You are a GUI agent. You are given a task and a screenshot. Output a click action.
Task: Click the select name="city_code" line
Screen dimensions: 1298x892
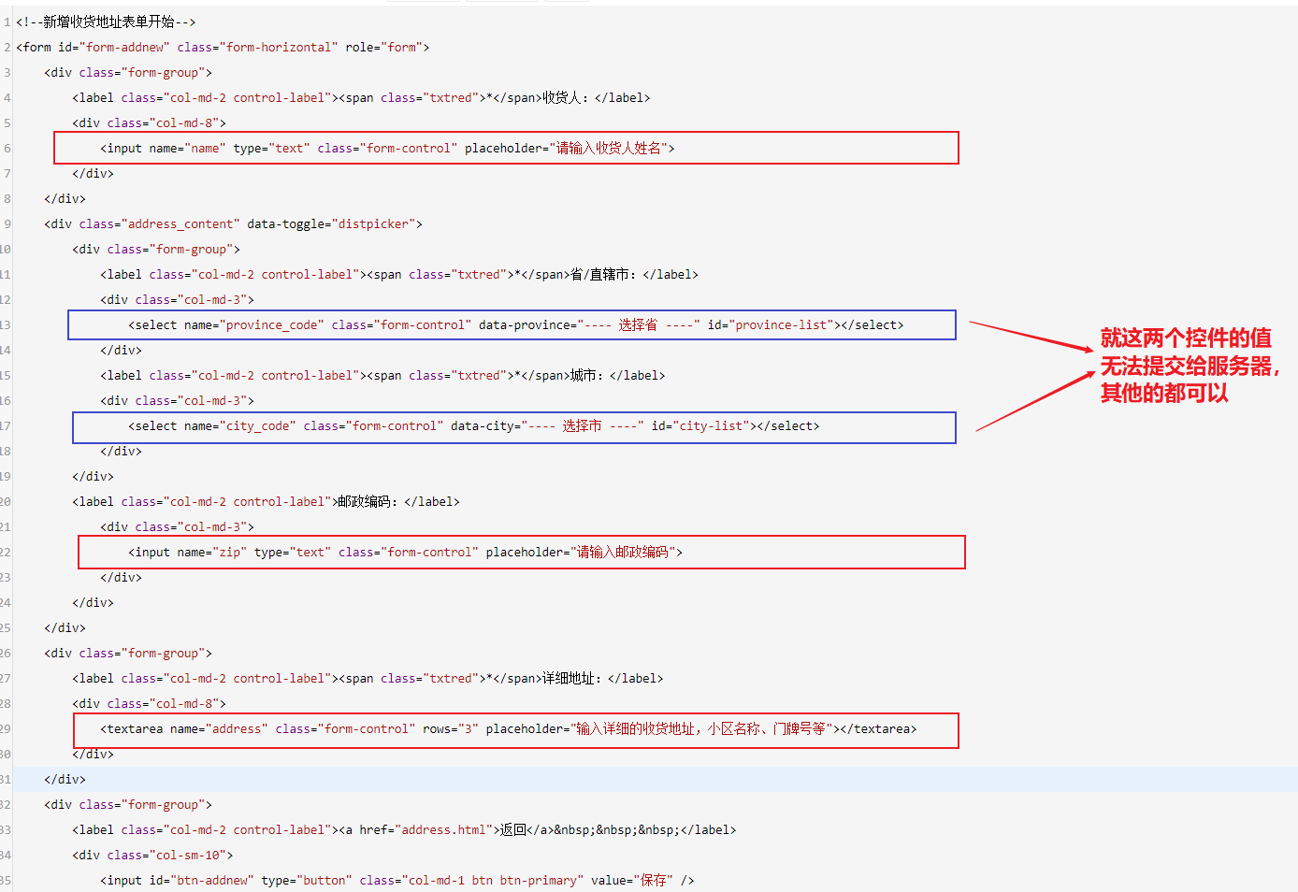(x=474, y=425)
